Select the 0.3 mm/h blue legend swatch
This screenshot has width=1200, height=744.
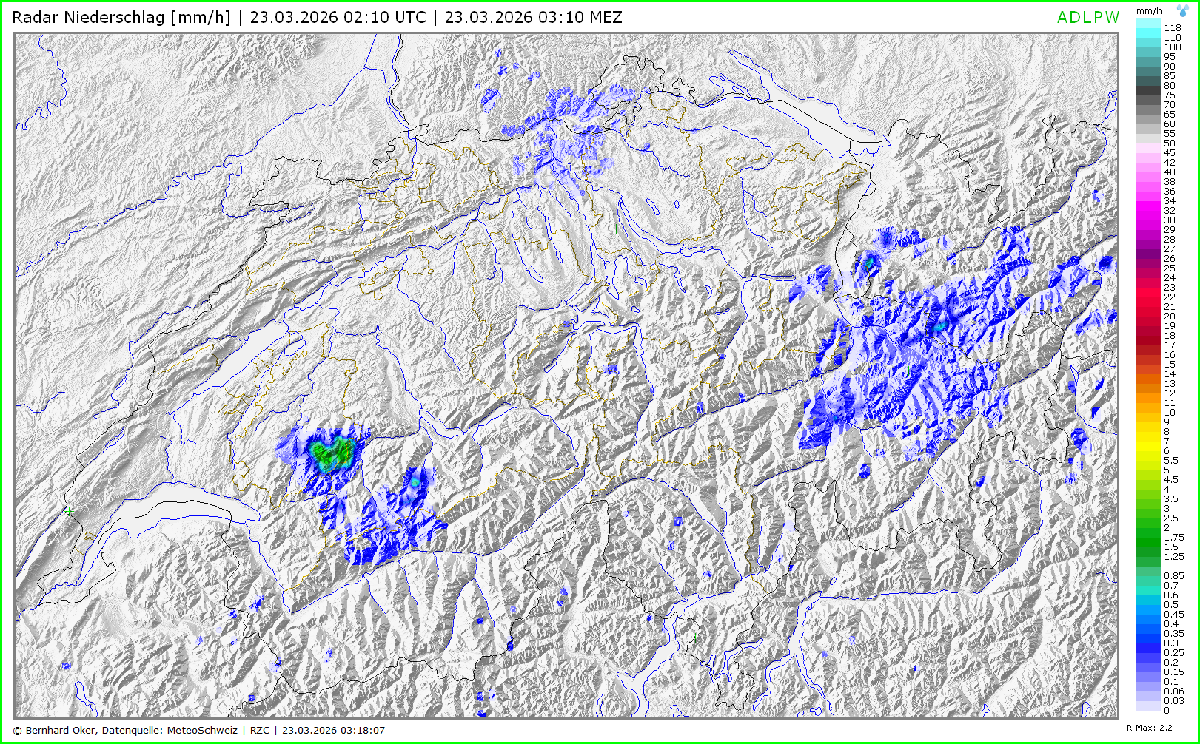(x=1148, y=643)
